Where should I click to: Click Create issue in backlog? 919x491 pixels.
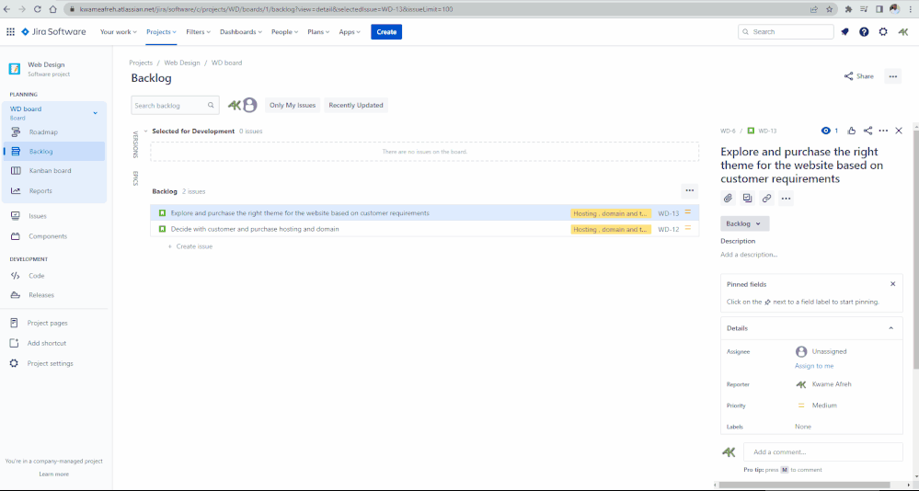(x=190, y=246)
